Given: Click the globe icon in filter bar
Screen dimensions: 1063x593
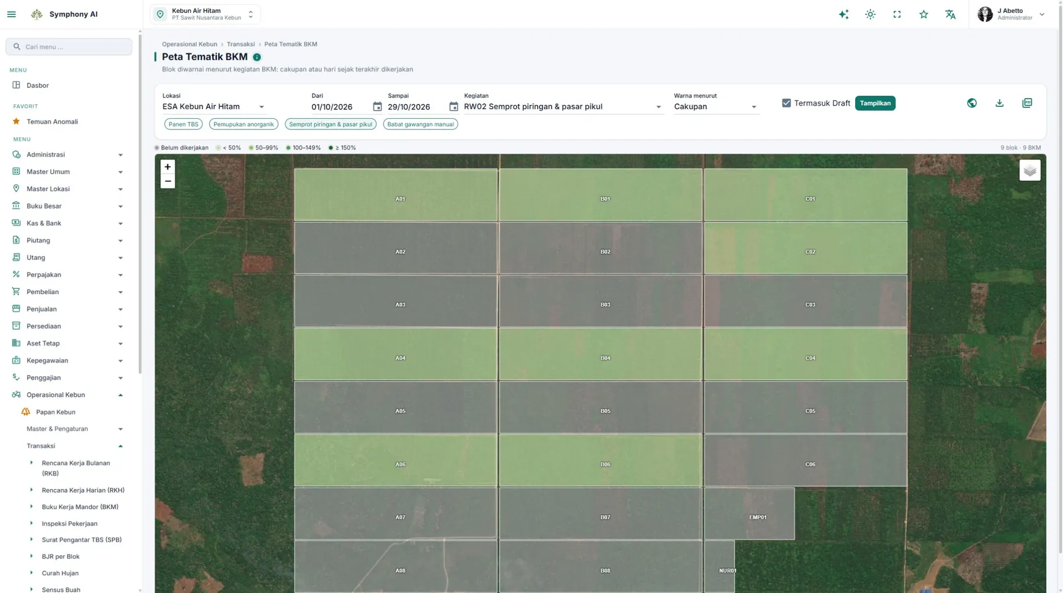Looking at the screenshot, I should click(972, 103).
